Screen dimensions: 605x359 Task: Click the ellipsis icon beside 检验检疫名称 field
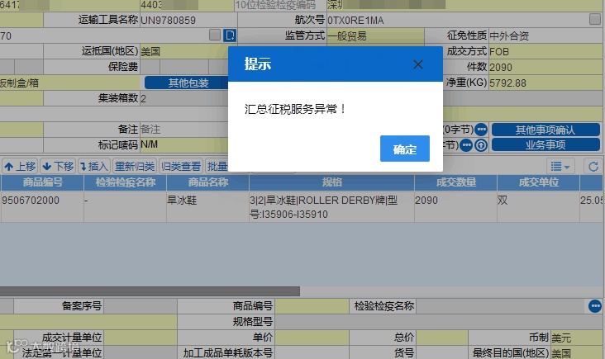pos(595,306)
